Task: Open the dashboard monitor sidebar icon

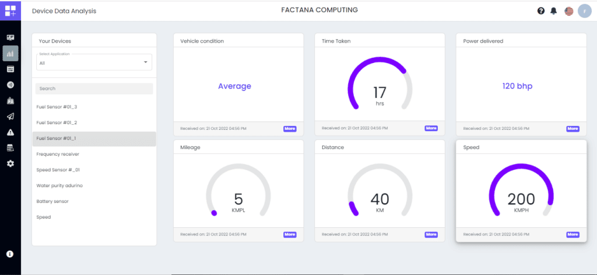Action: (x=10, y=38)
